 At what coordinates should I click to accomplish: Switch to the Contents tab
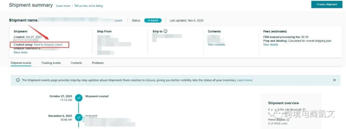pyautogui.click(x=76, y=63)
